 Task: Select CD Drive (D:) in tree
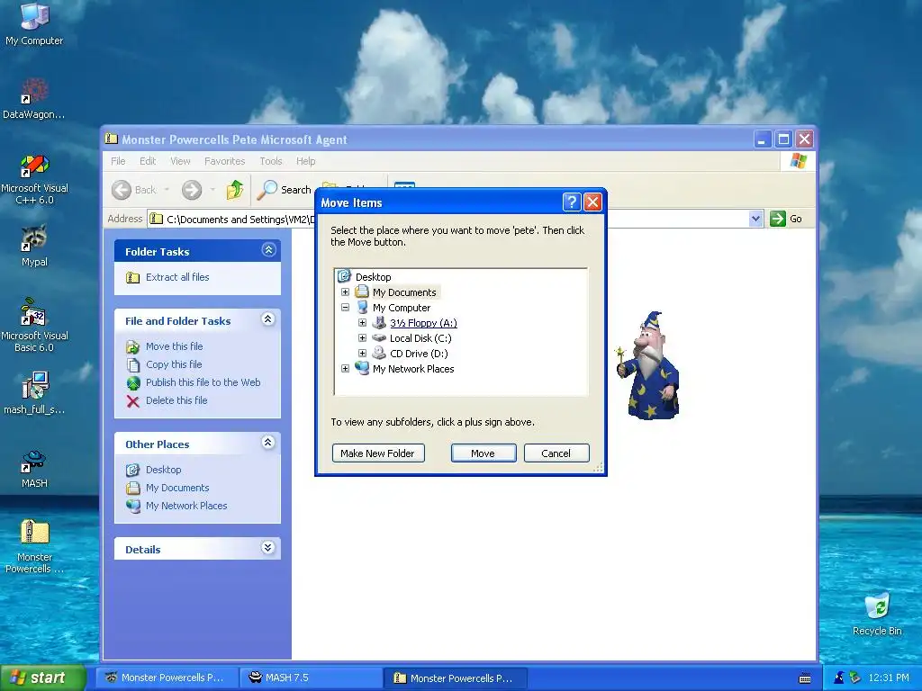pyautogui.click(x=419, y=353)
